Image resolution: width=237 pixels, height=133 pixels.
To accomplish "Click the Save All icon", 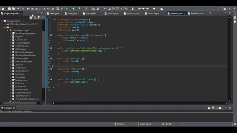I will pyautogui.click(x=13, y=9).
